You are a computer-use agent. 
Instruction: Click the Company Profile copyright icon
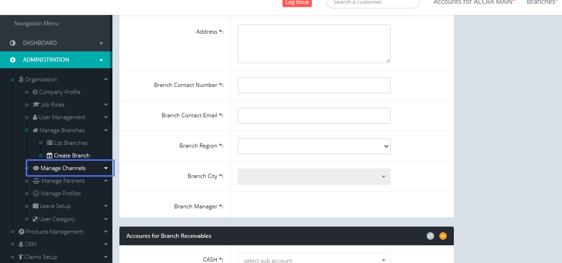point(35,92)
